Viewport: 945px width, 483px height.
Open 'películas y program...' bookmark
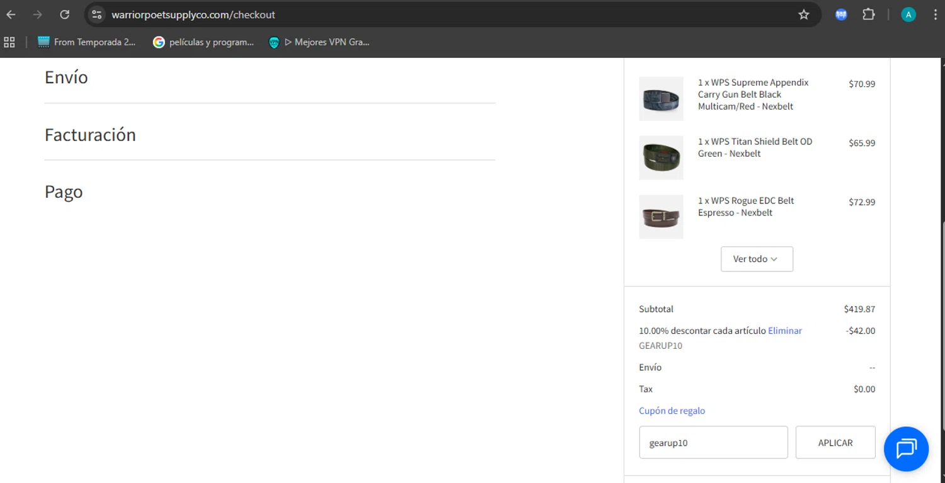(x=203, y=42)
